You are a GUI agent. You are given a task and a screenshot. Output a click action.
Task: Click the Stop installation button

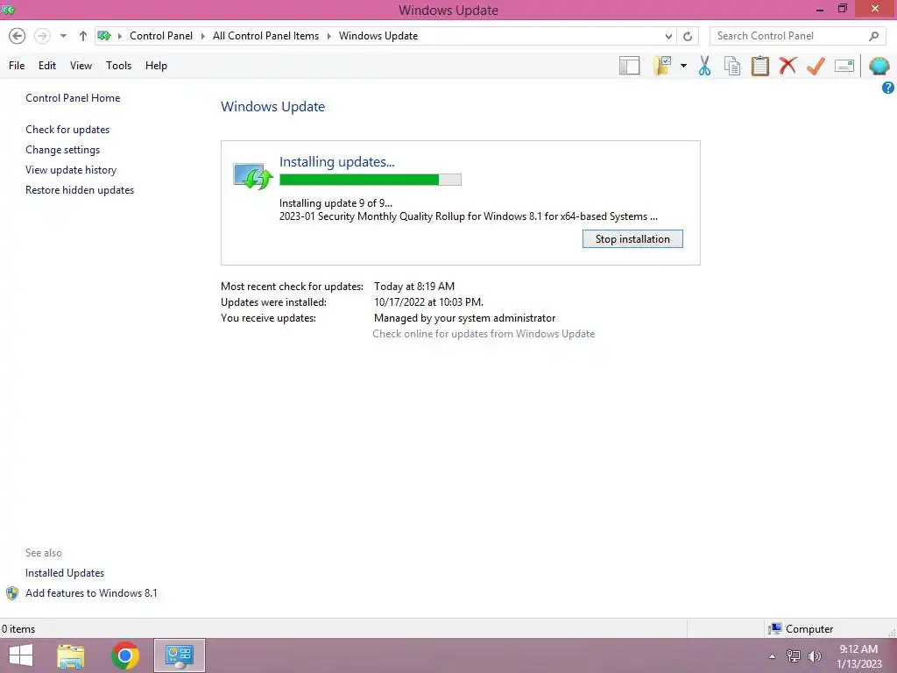[632, 239]
